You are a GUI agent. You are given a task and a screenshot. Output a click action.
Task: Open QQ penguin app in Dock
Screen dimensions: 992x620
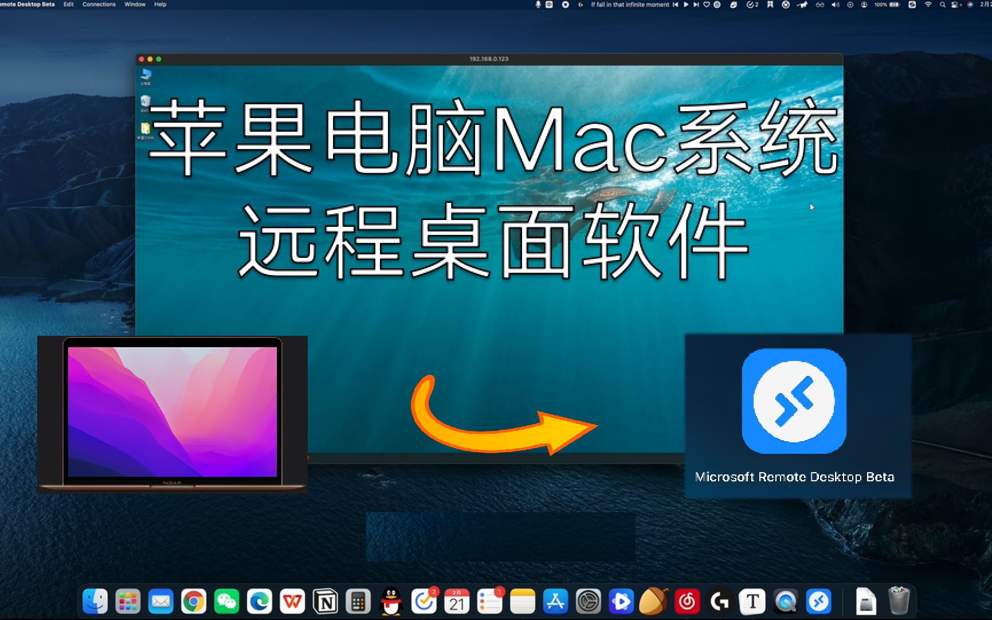(391, 601)
